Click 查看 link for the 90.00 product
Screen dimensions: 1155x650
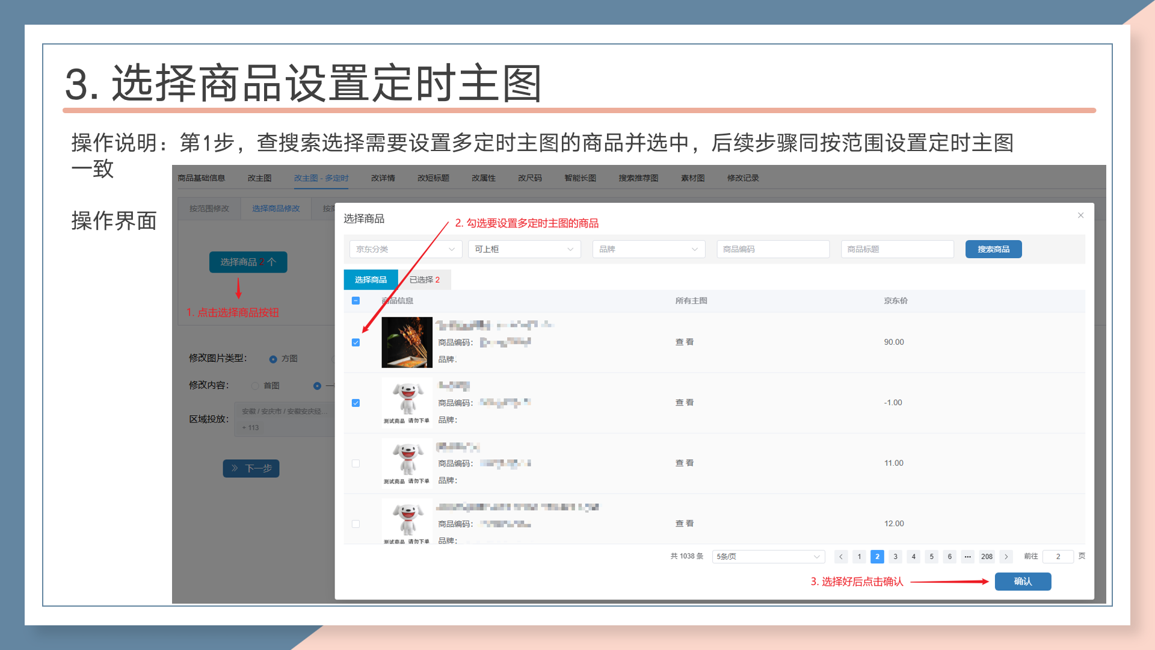click(684, 342)
